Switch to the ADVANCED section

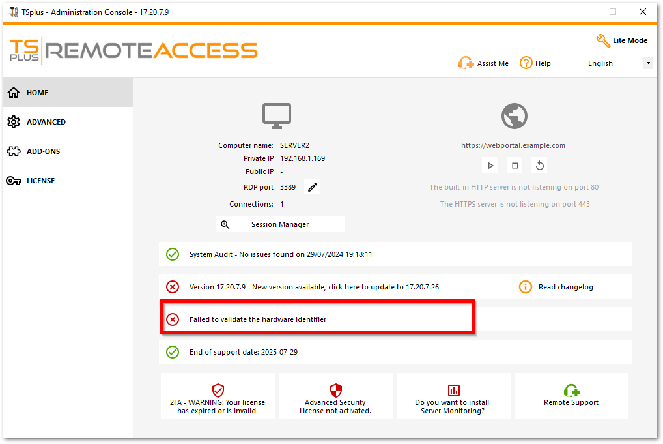pos(46,122)
